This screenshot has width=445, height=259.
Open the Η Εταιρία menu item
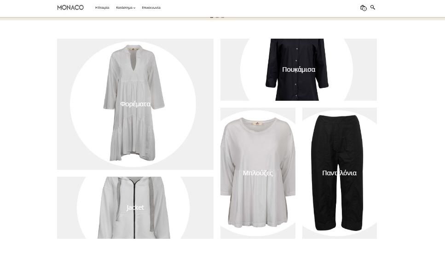(102, 8)
